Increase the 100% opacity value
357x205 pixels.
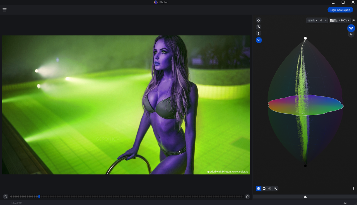(349, 21)
